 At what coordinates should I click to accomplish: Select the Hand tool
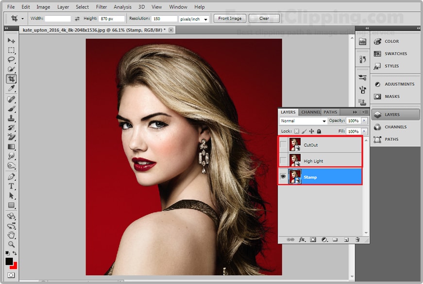(x=11, y=235)
